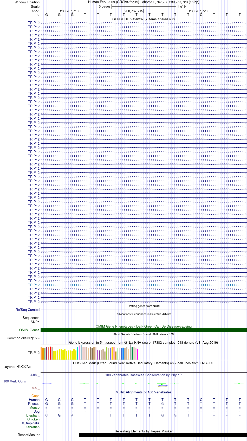Click the Rhesus alignment row label
Screen dimensions: 247x441
tap(34, 404)
